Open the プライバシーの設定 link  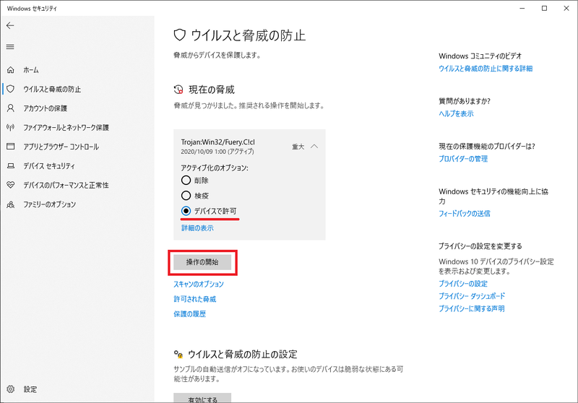tap(463, 284)
